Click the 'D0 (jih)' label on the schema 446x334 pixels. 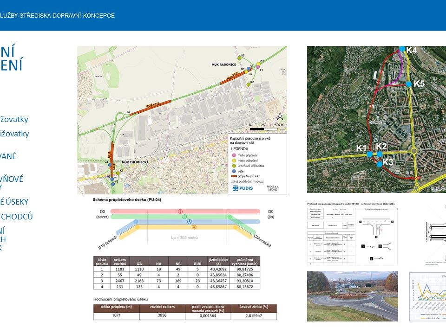[270, 214]
